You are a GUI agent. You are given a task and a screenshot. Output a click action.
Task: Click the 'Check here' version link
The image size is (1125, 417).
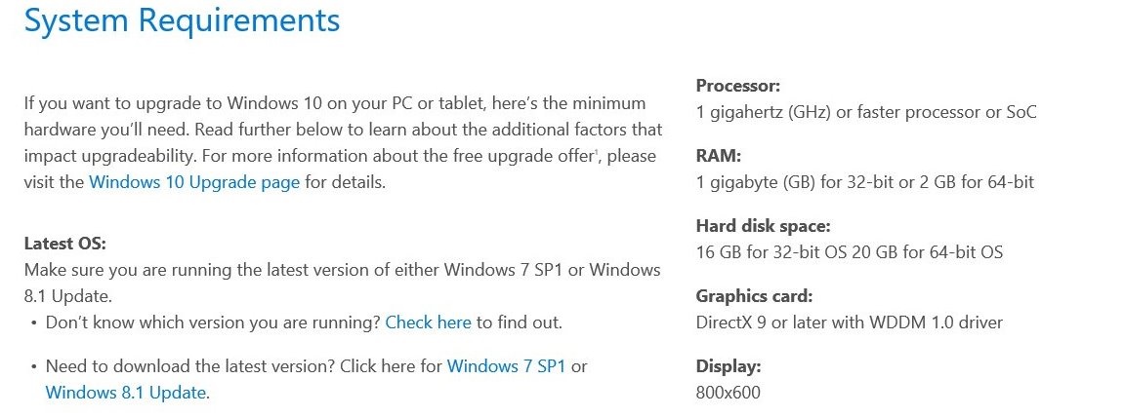click(428, 322)
